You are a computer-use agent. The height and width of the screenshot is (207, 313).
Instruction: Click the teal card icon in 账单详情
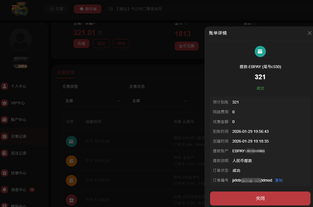(x=260, y=51)
